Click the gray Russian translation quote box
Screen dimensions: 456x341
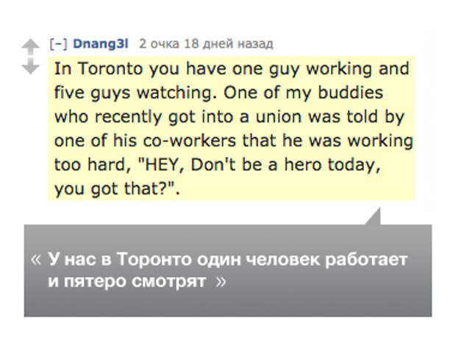[228, 270]
